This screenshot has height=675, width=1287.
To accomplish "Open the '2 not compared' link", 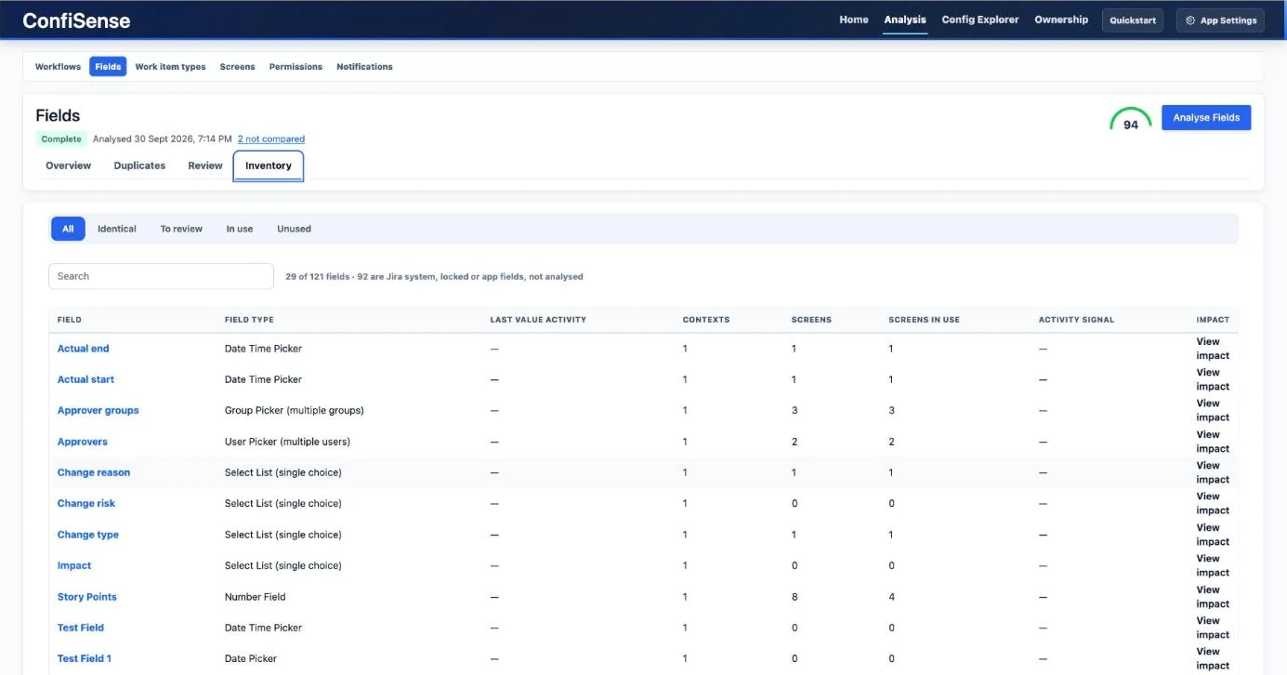I will coord(270,139).
